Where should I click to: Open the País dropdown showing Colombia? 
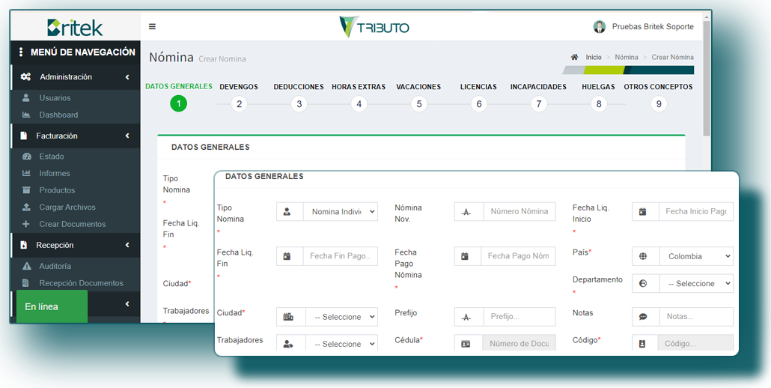click(x=696, y=256)
